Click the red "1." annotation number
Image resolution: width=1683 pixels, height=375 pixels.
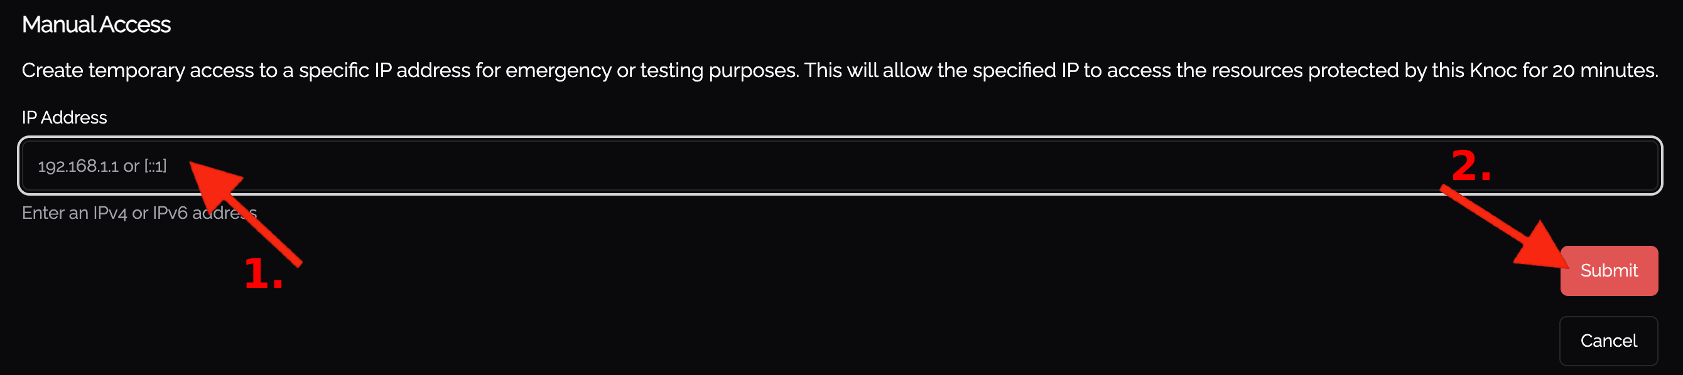pyautogui.click(x=262, y=273)
